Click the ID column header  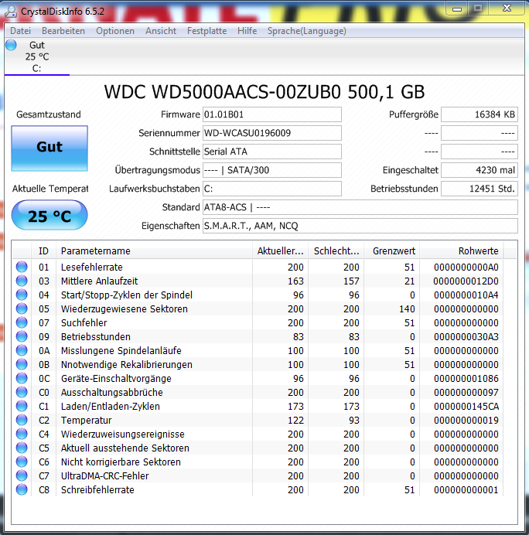43,251
